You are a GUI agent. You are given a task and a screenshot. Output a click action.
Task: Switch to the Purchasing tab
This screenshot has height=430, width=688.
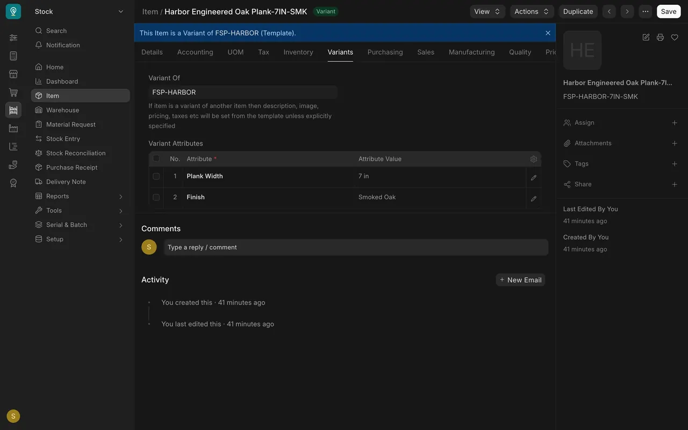[x=385, y=52]
